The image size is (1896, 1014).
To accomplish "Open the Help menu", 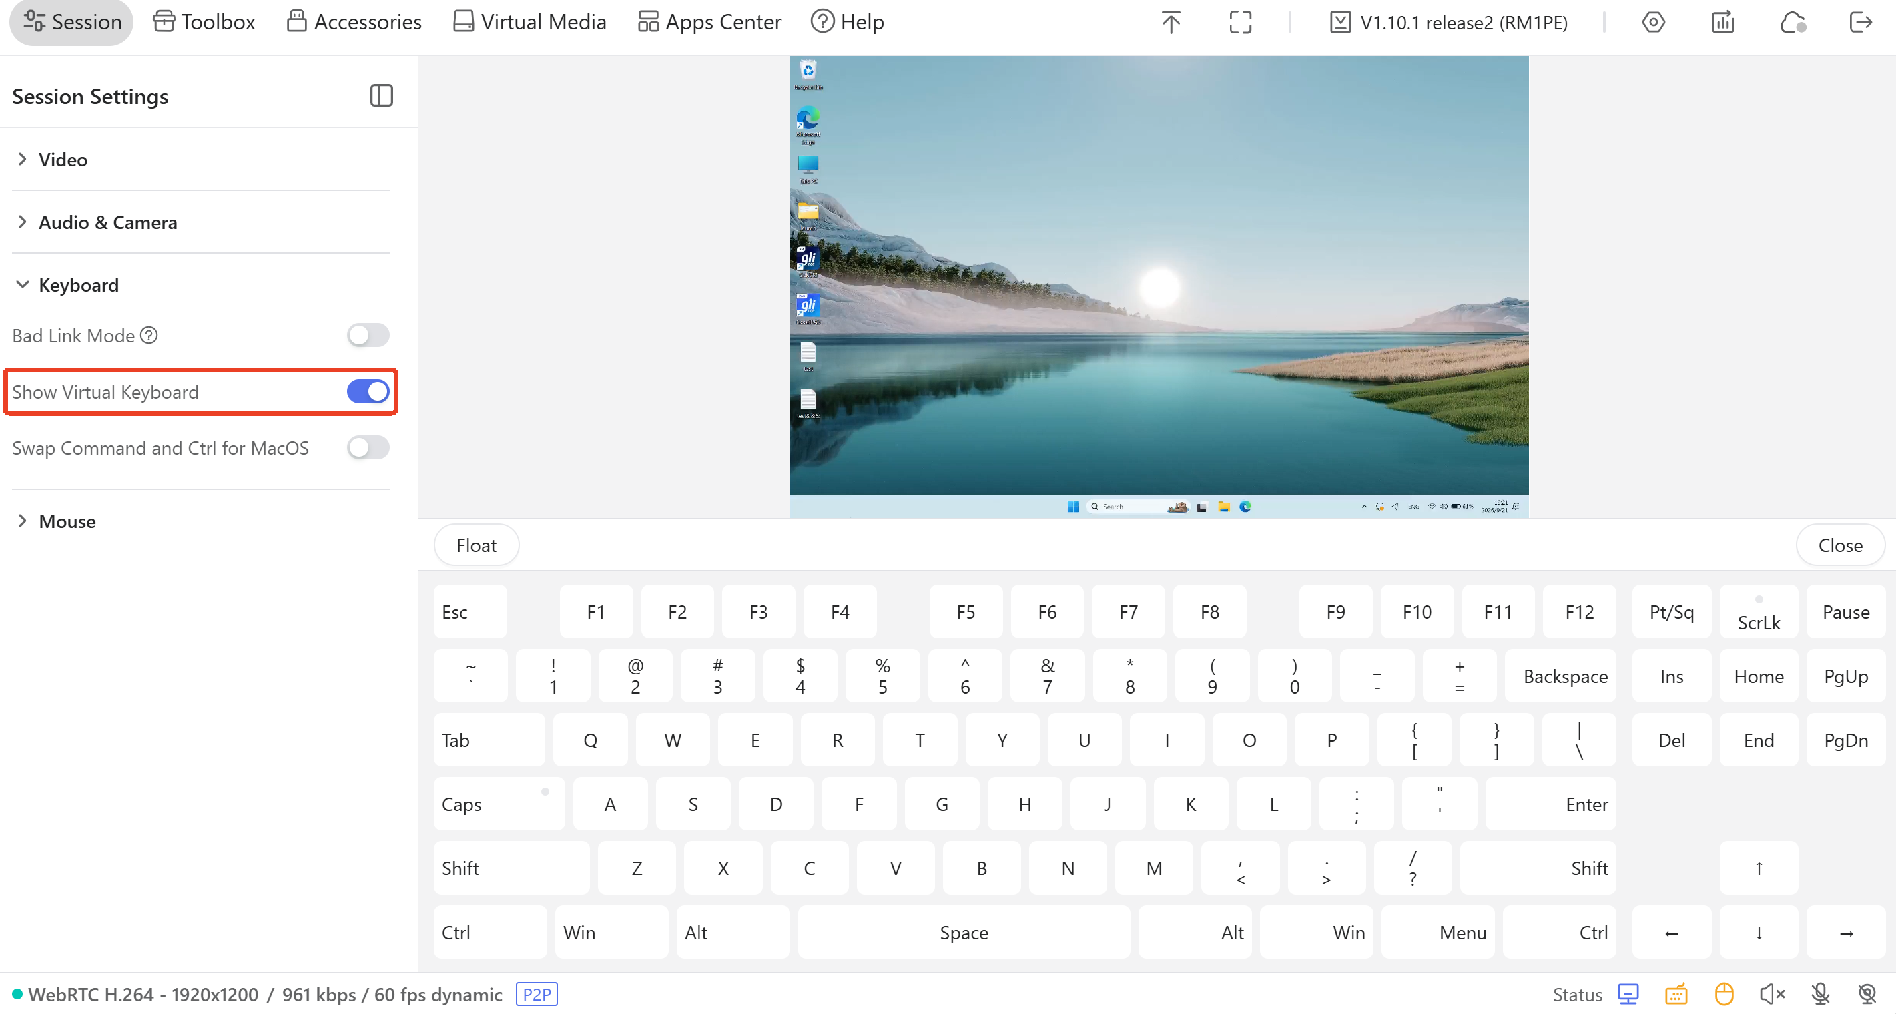I will coord(847,22).
